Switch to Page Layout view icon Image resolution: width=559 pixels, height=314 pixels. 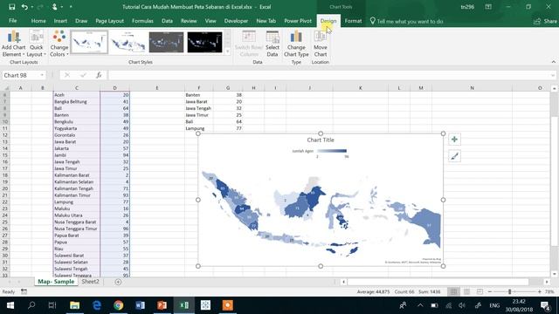pyautogui.click(x=466, y=291)
